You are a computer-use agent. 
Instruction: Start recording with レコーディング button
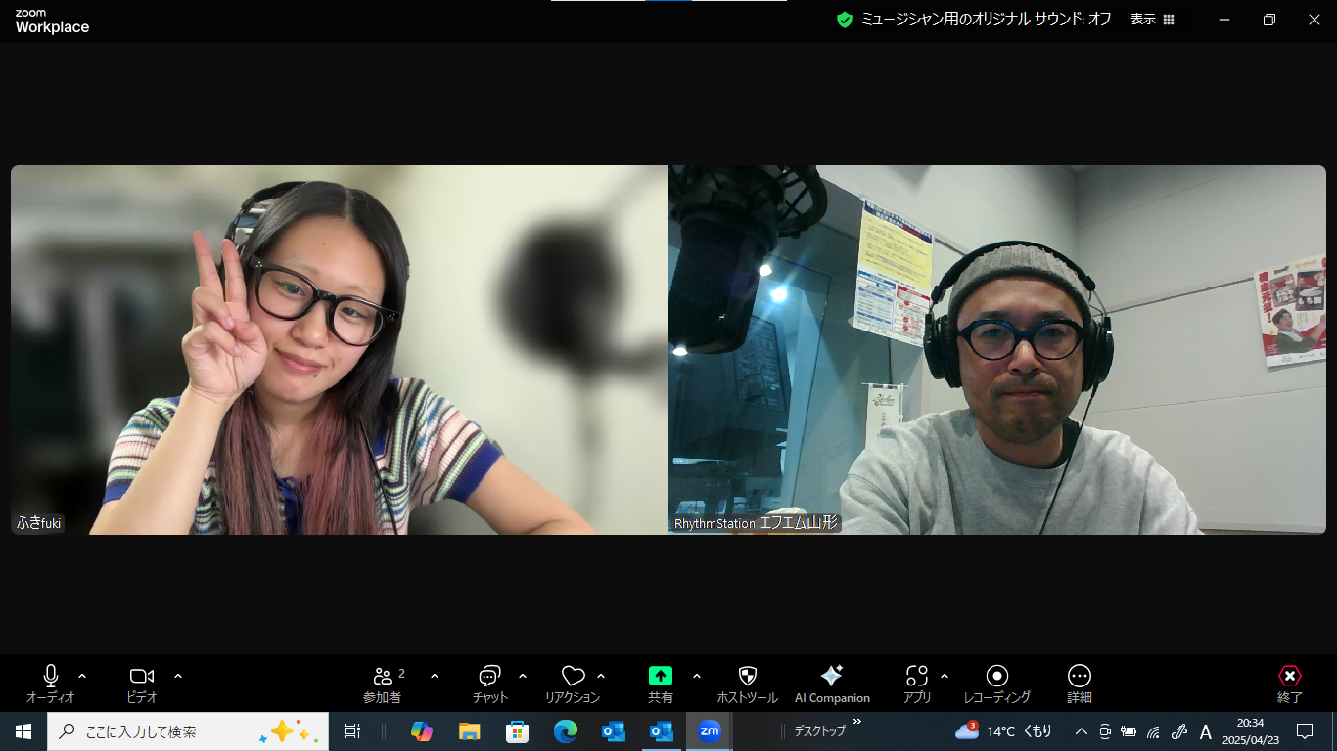(x=996, y=682)
